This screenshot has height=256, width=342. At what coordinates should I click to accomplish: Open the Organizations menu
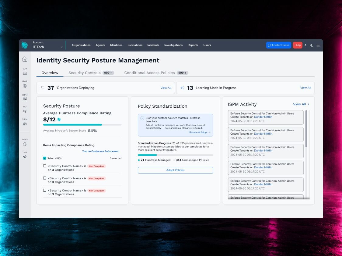click(81, 45)
